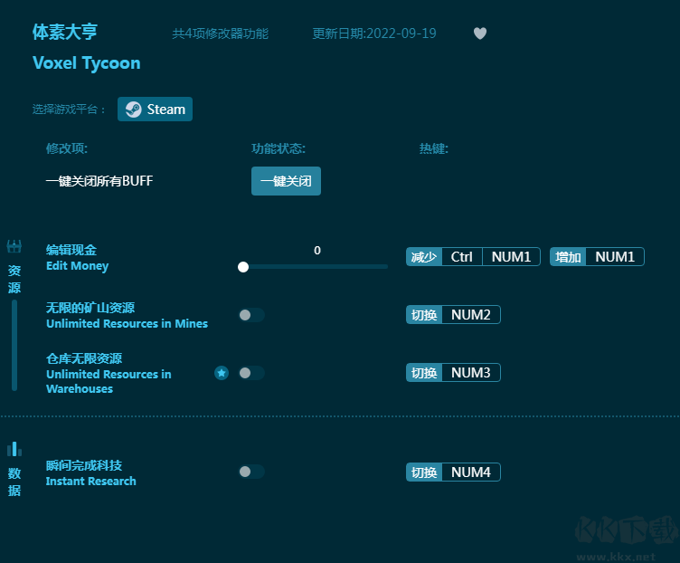Image resolution: width=680 pixels, height=563 pixels.
Task: Enable Unlimited Resources in Warehouses switch
Action: click(251, 373)
